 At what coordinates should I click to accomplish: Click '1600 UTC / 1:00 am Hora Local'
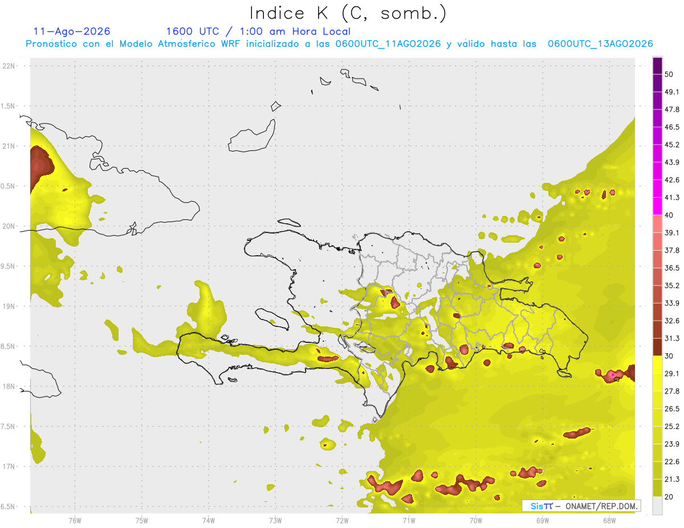(x=258, y=31)
